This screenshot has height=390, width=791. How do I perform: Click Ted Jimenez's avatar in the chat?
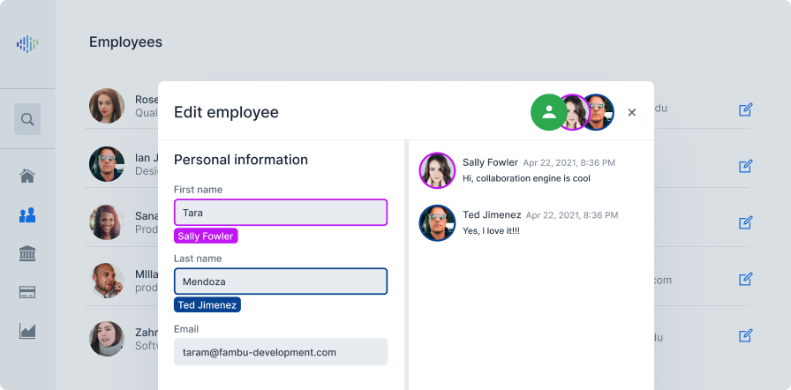pyautogui.click(x=437, y=222)
